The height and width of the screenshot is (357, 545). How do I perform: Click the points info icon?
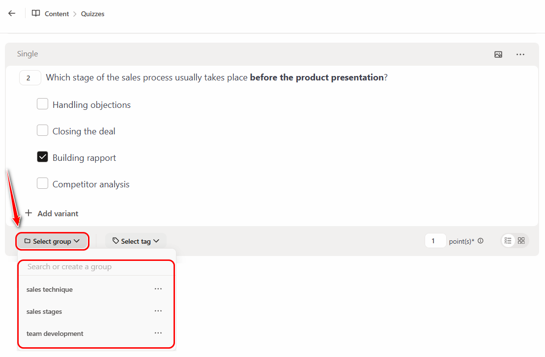tap(481, 241)
